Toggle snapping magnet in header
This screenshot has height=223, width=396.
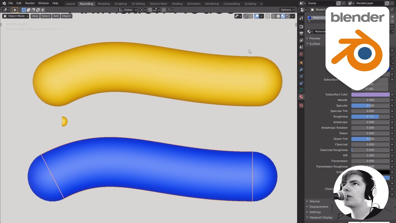pyautogui.click(x=150, y=10)
